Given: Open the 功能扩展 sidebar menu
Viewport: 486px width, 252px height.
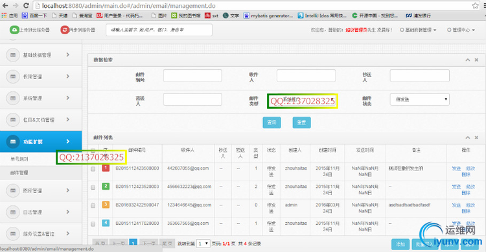Looking at the screenshot, I should [x=41, y=142].
